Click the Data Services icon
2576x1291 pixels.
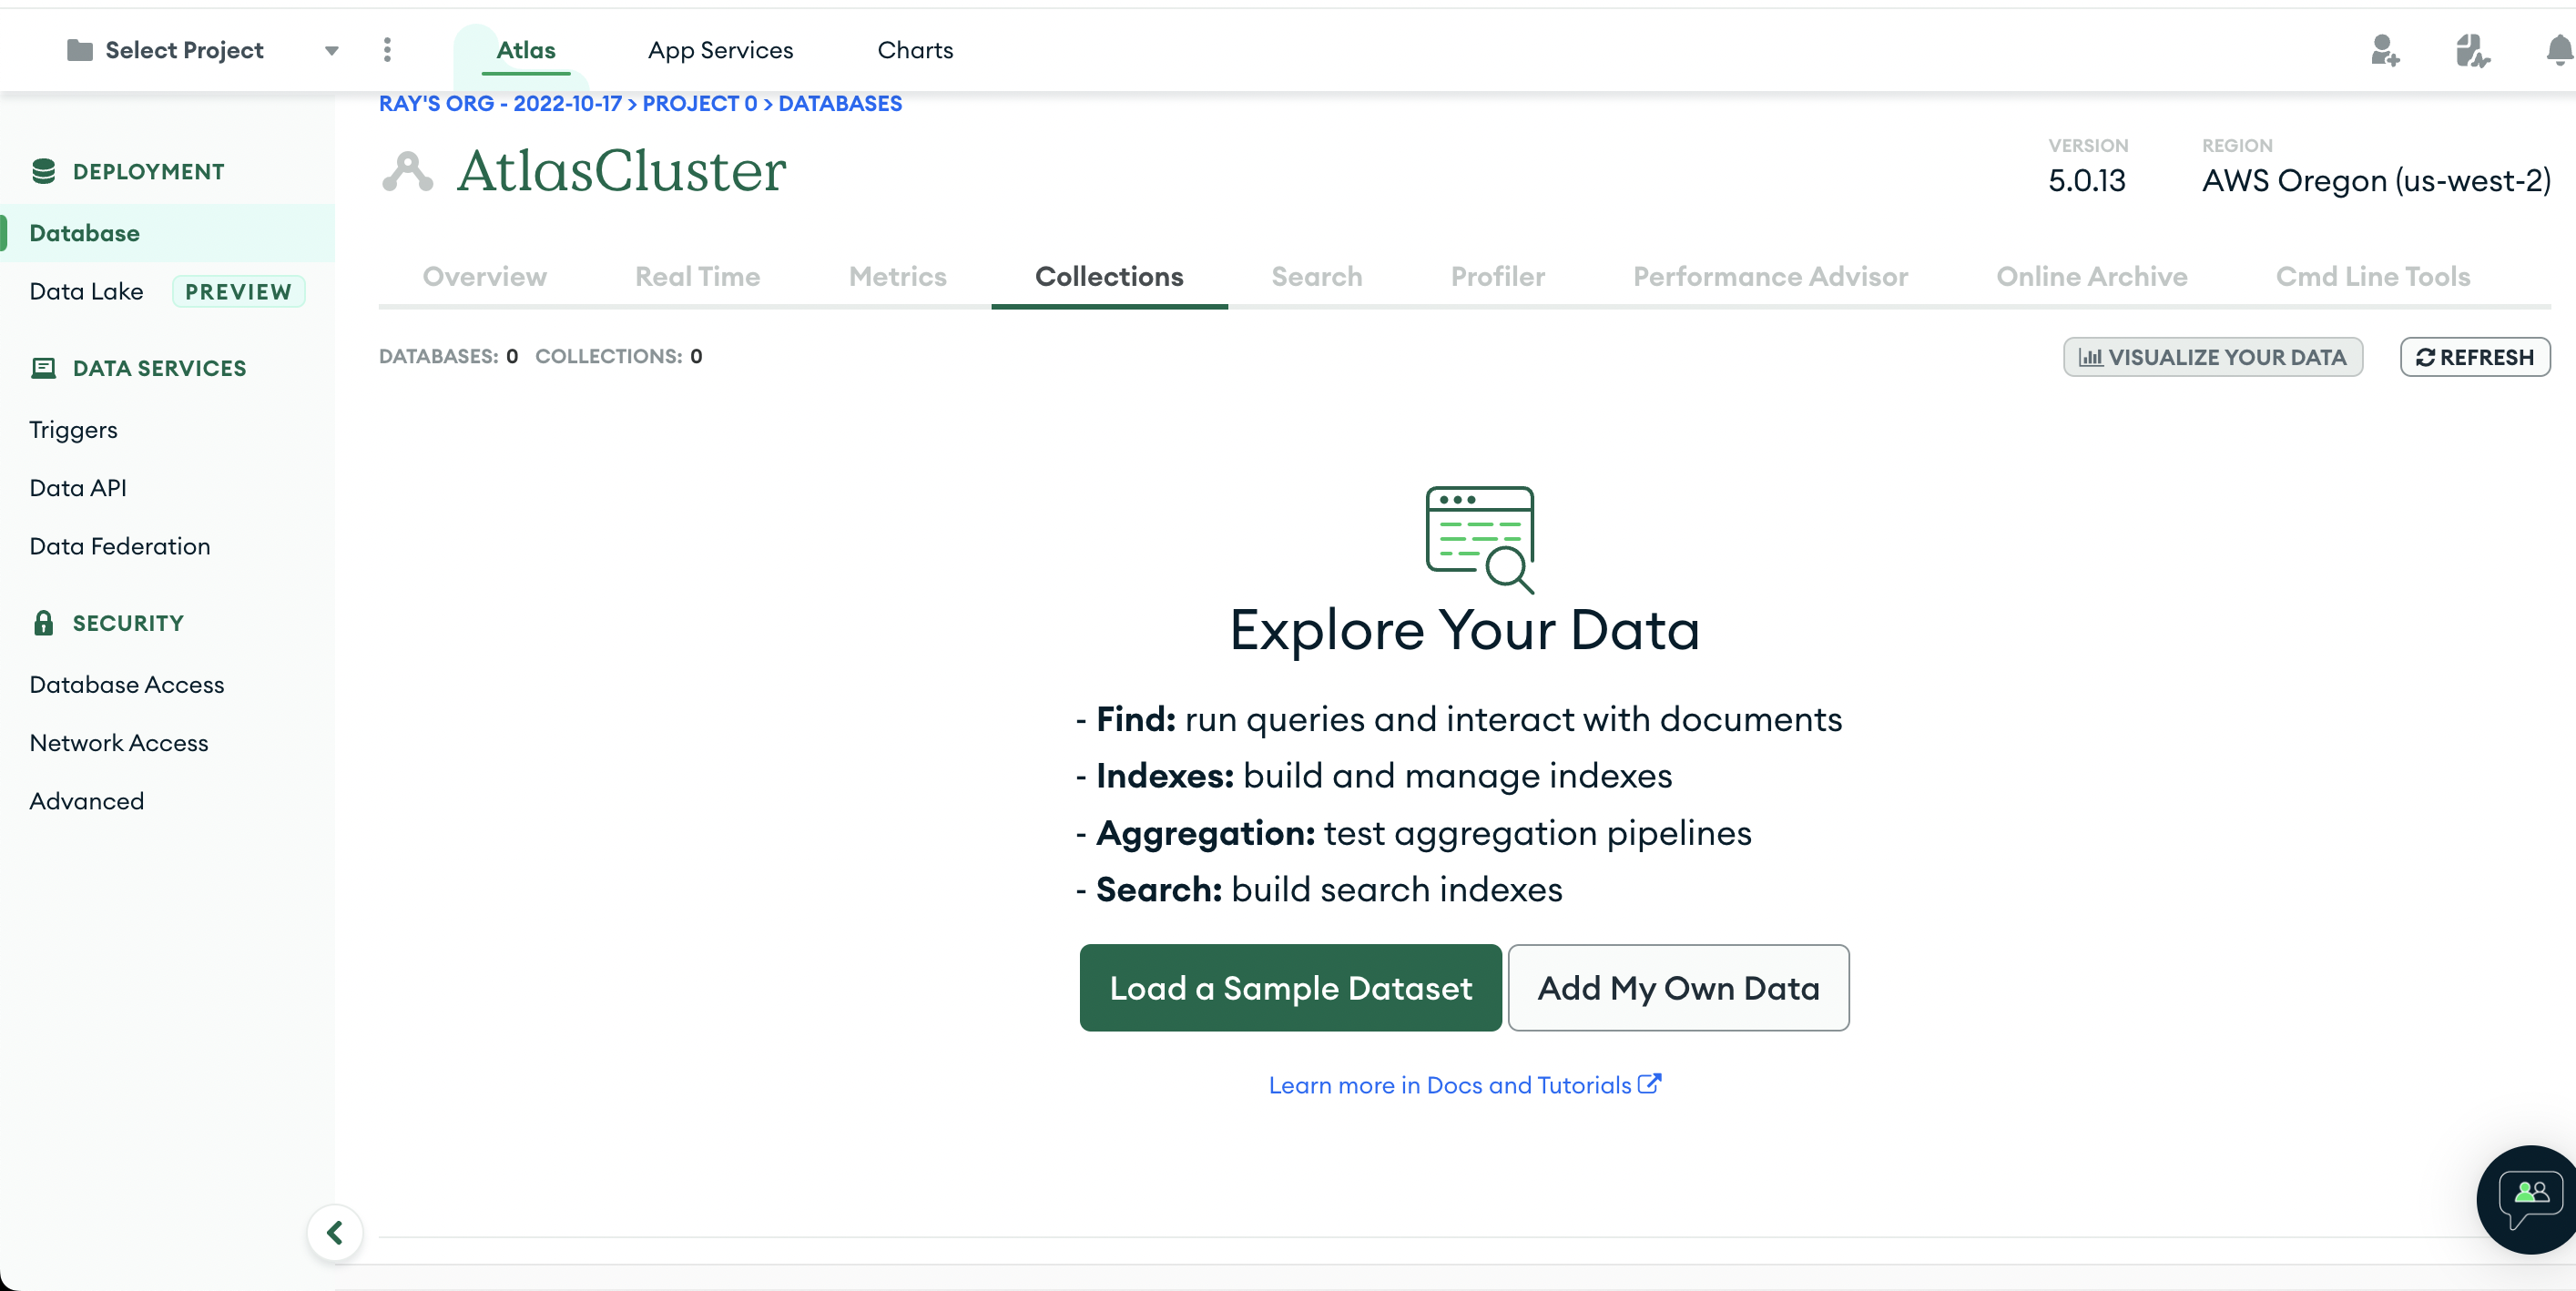(x=43, y=368)
